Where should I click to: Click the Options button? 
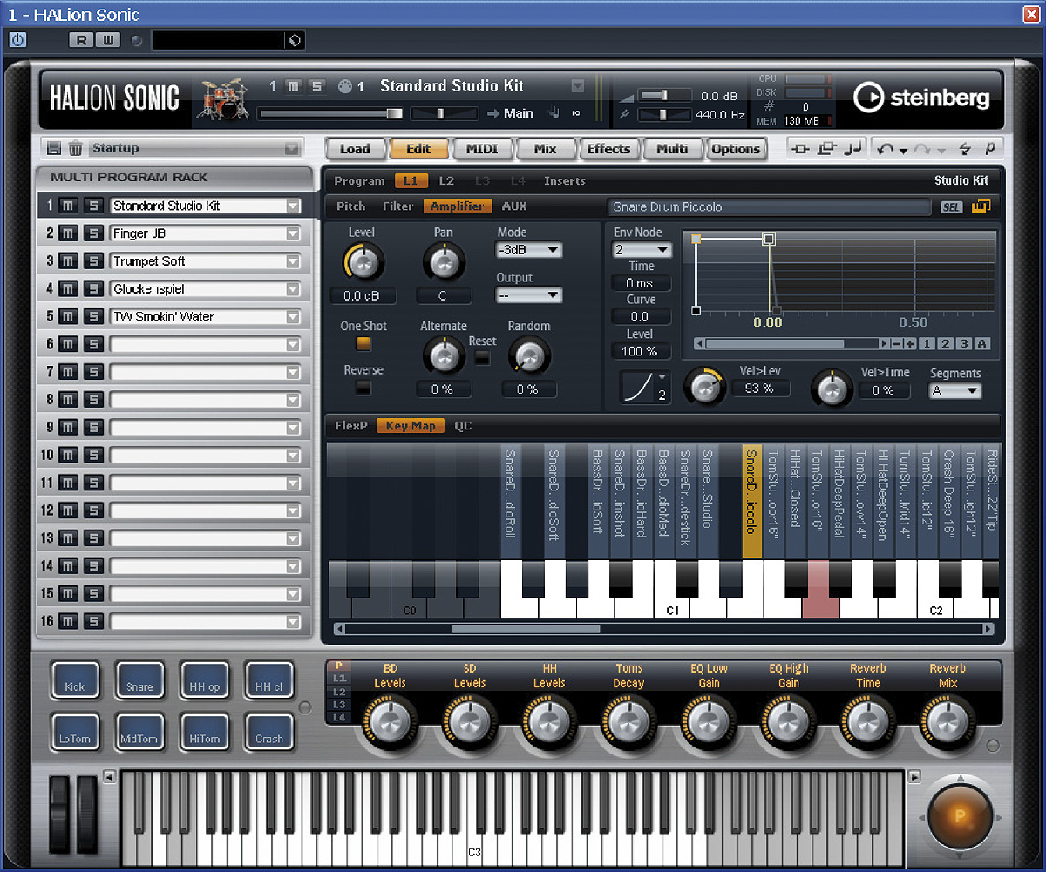(736, 149)
